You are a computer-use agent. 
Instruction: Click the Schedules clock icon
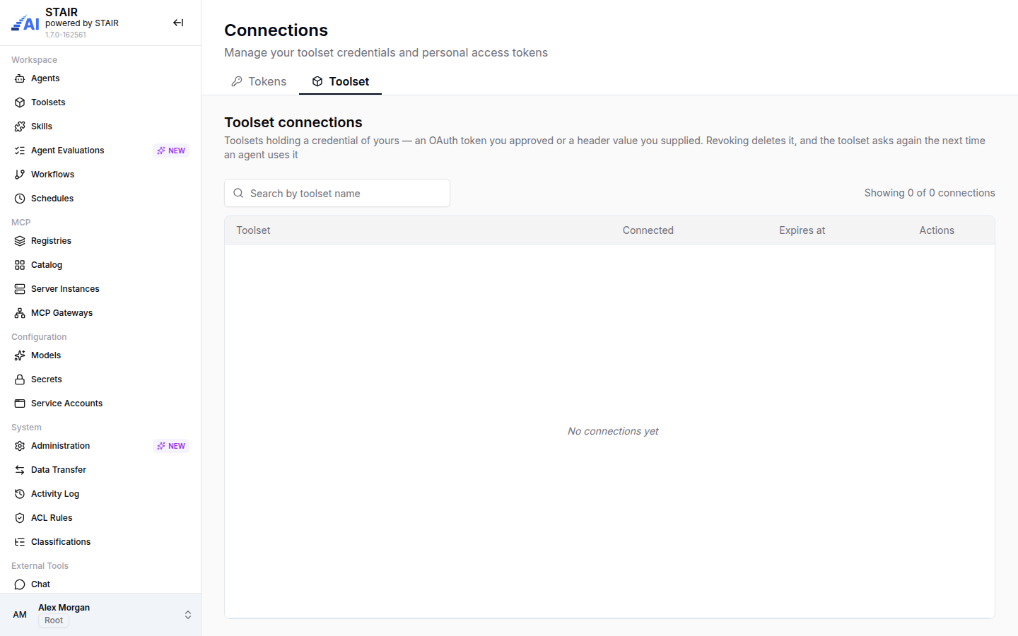coord(20,199)
